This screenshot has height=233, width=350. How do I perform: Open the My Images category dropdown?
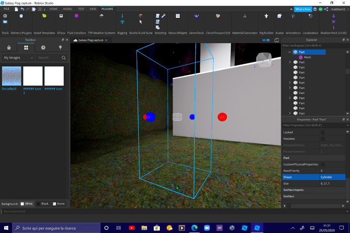pos(18,58)
